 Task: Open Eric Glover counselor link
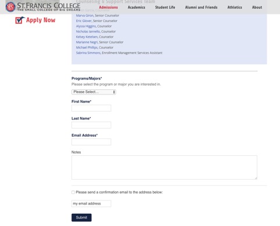tap(84, 21)
